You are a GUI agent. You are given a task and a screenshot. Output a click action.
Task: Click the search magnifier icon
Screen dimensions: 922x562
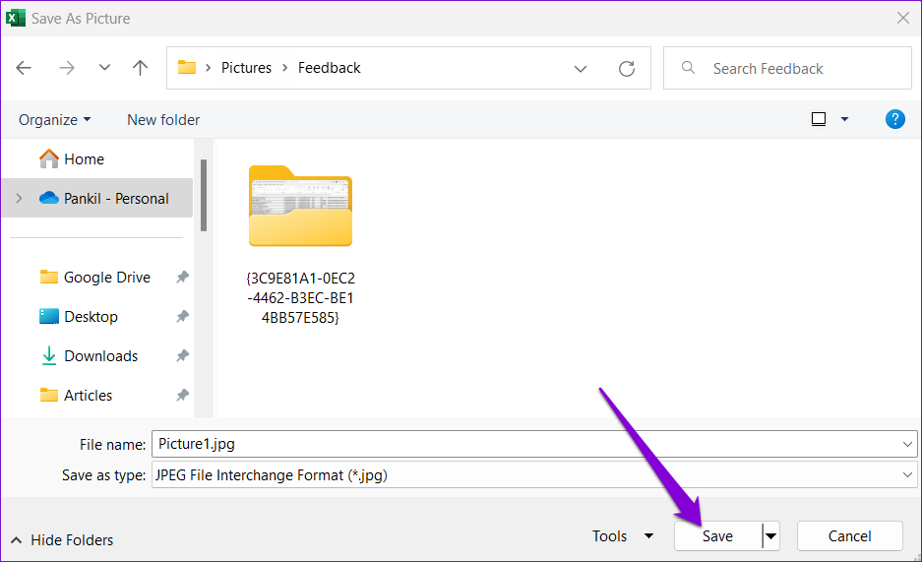[x=688, y=68]
